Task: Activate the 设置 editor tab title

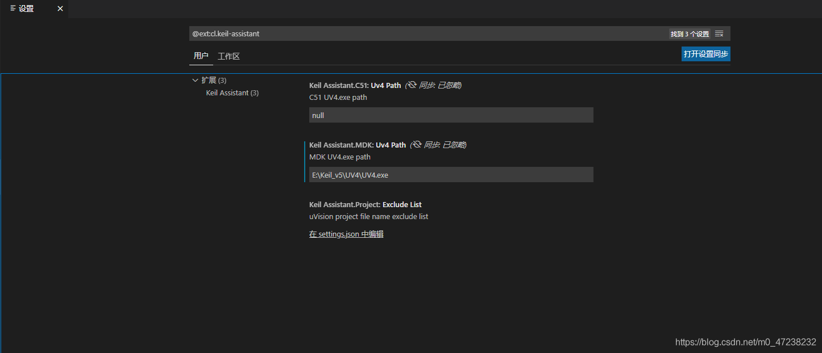Action: tap(27, 9)
